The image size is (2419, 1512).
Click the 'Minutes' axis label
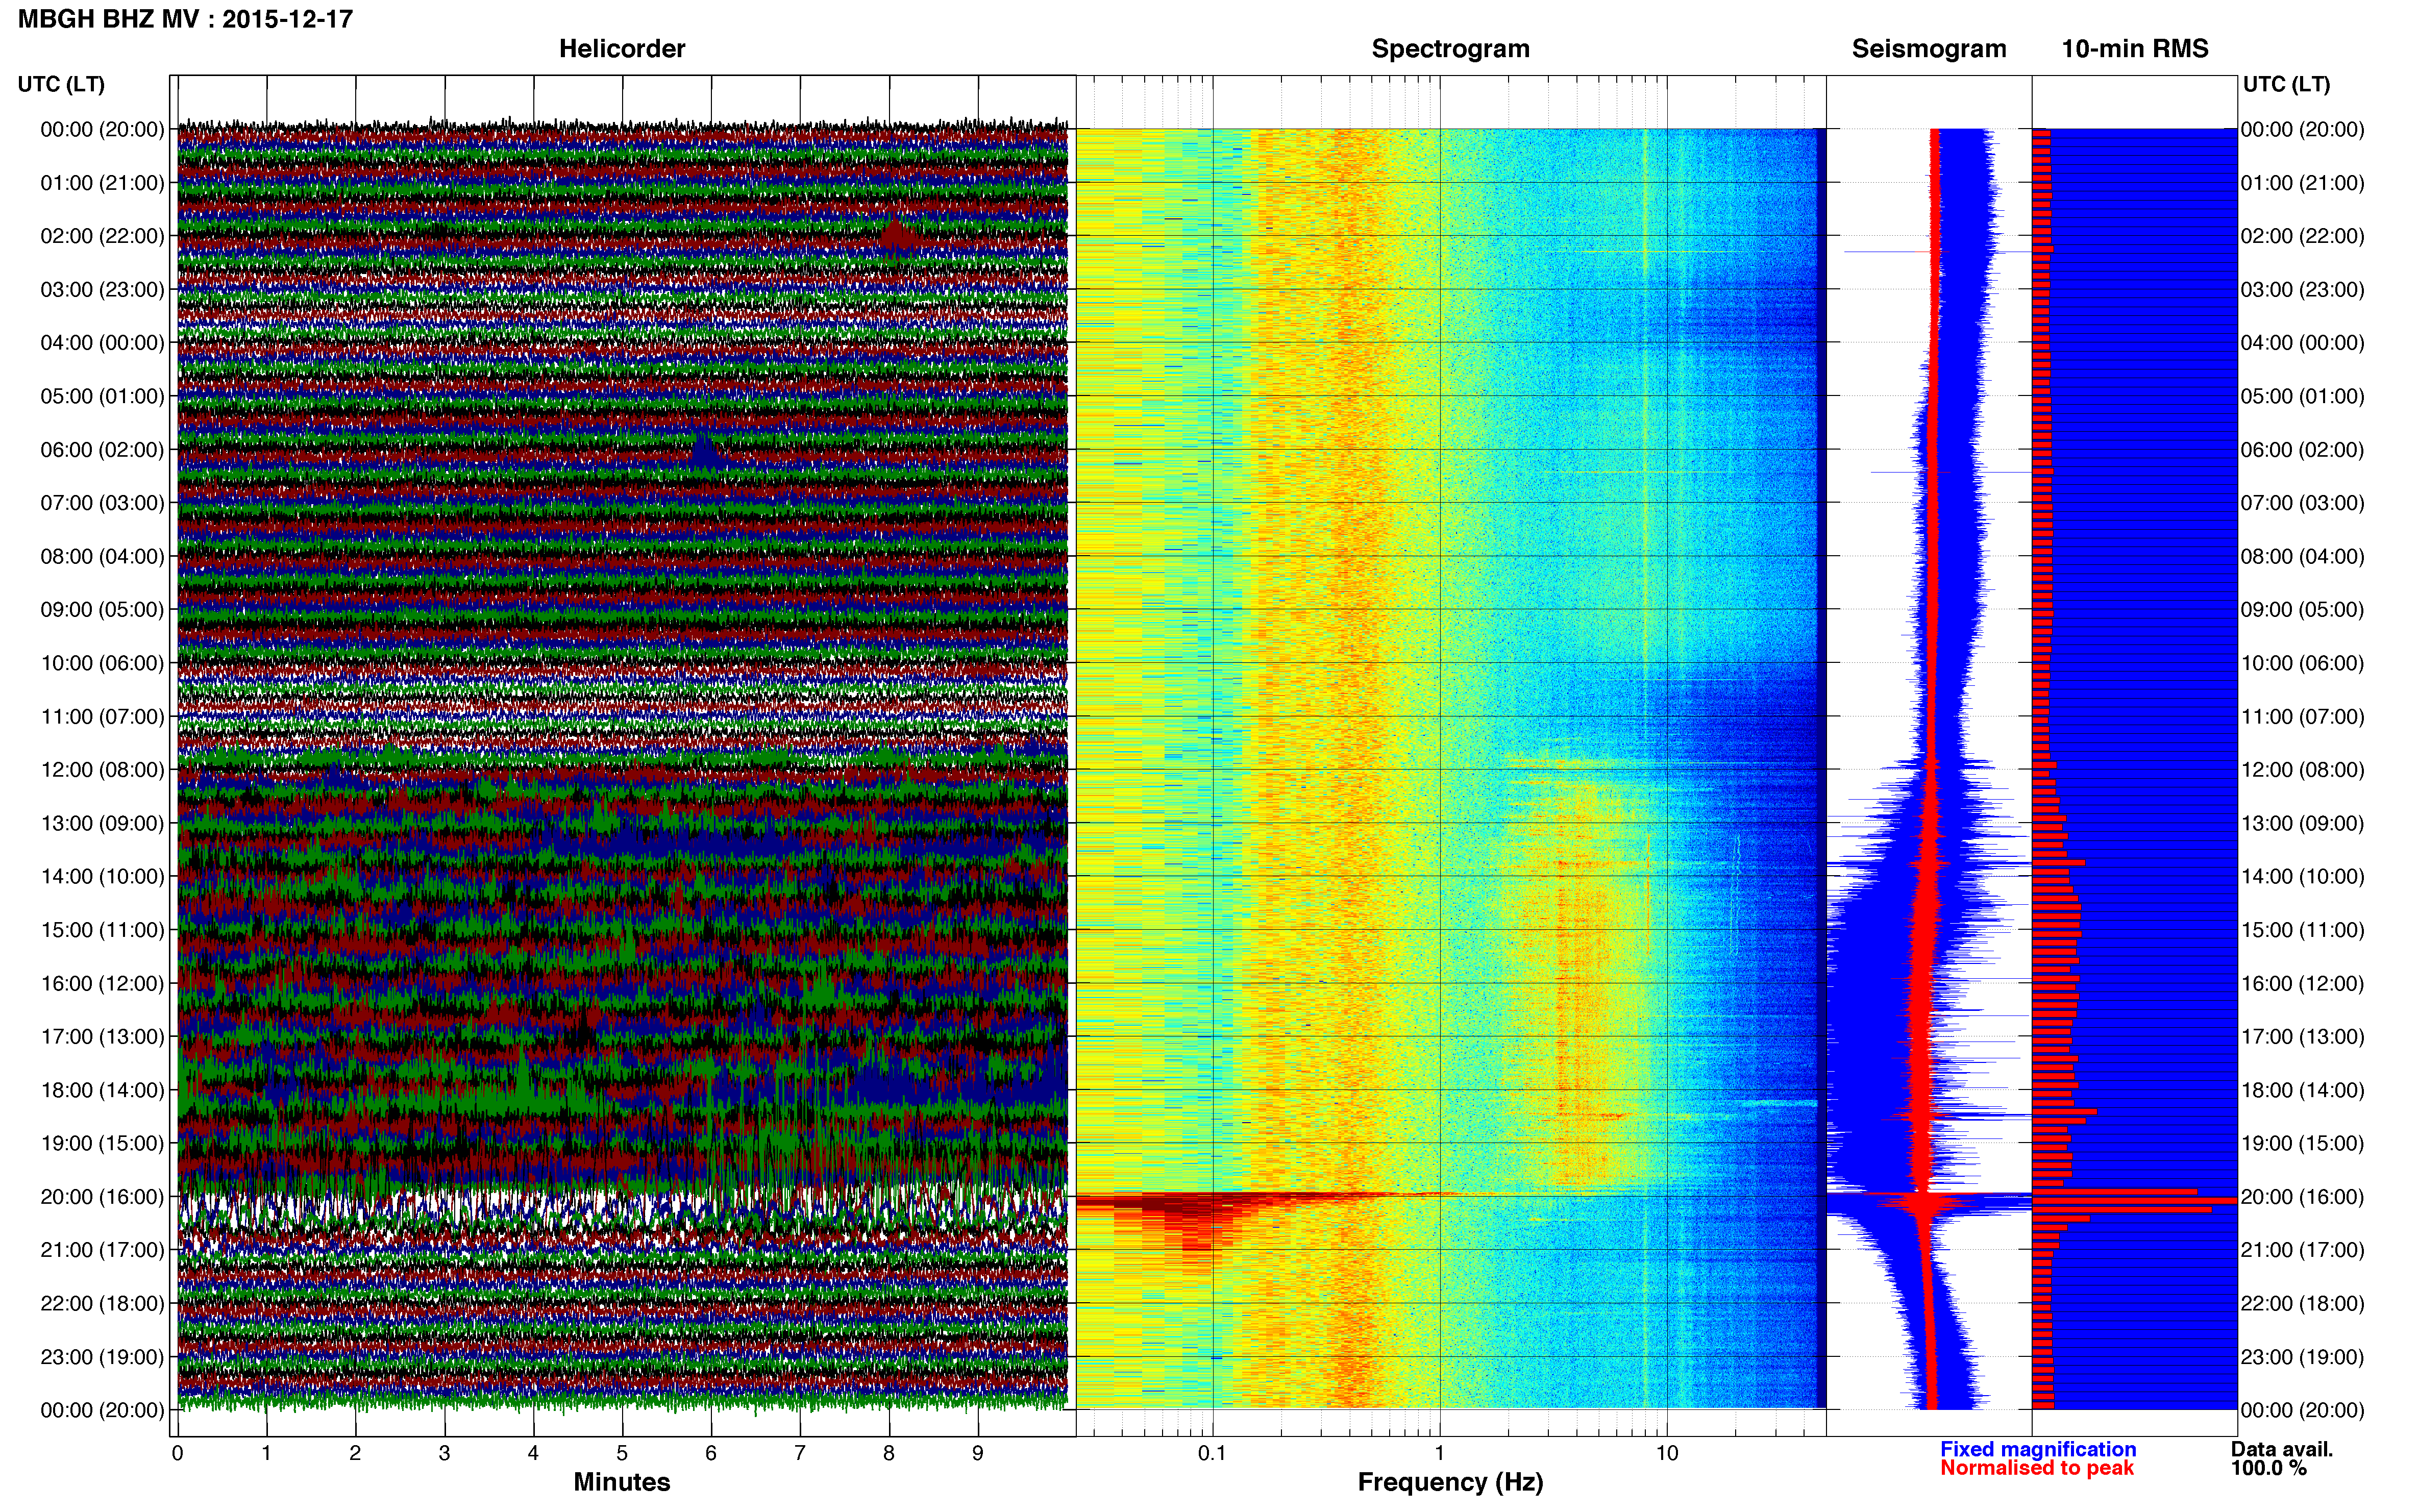622,1482
